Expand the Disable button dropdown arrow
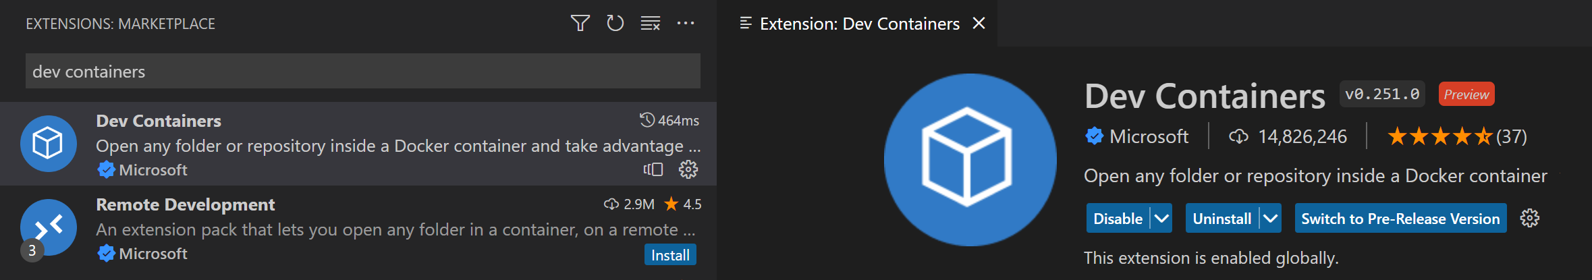Image resolution: width=1592 pixels, height=280 pixels. [x=1161, y=219]
